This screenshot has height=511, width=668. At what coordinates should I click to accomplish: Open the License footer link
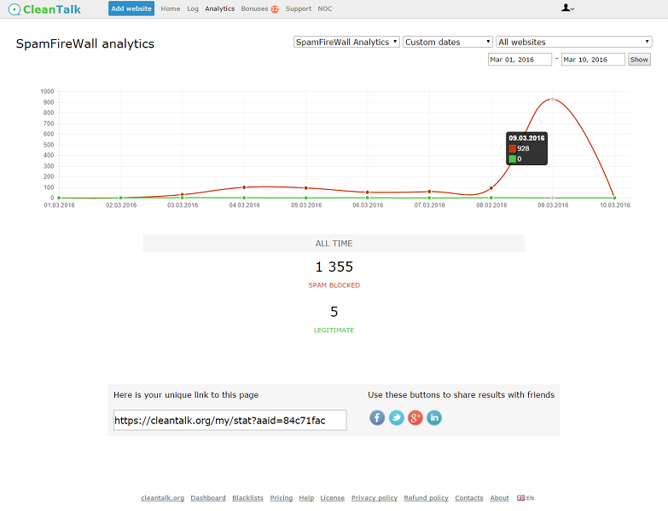[333, 498]
